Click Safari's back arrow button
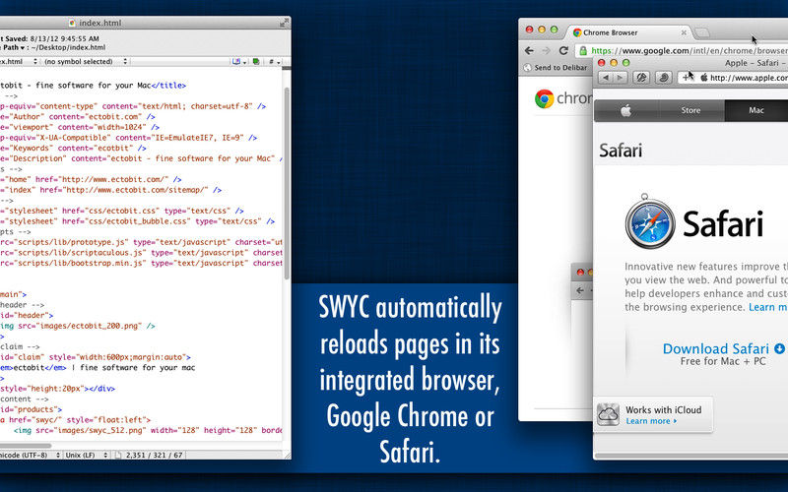The height and width of the screenshot is (492, 788). coord(606,78)
